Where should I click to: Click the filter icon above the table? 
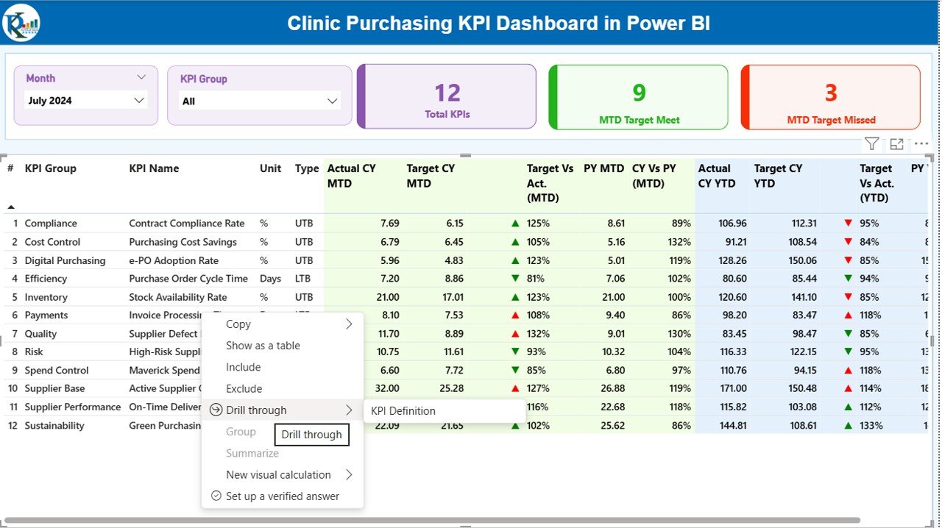point(871,144)
